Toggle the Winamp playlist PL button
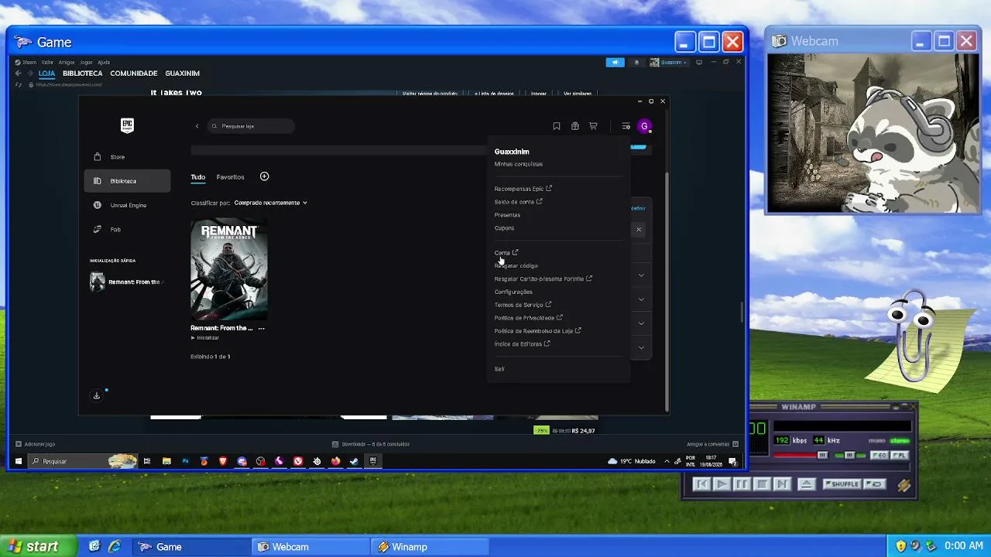 [x=899, y=456]
